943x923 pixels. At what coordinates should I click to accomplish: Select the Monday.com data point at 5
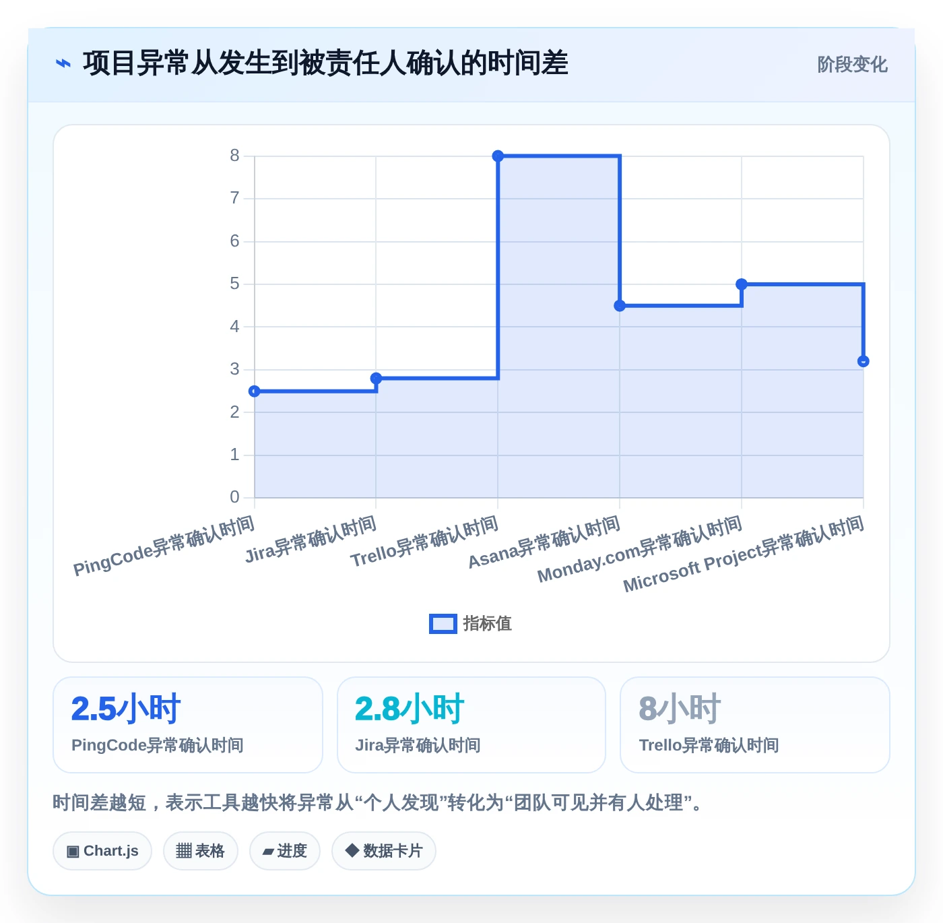click(x=742, y=284)
